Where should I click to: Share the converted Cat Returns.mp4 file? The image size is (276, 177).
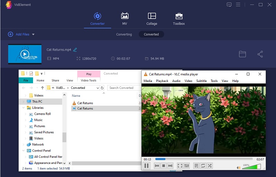click(x=260, y=54)
